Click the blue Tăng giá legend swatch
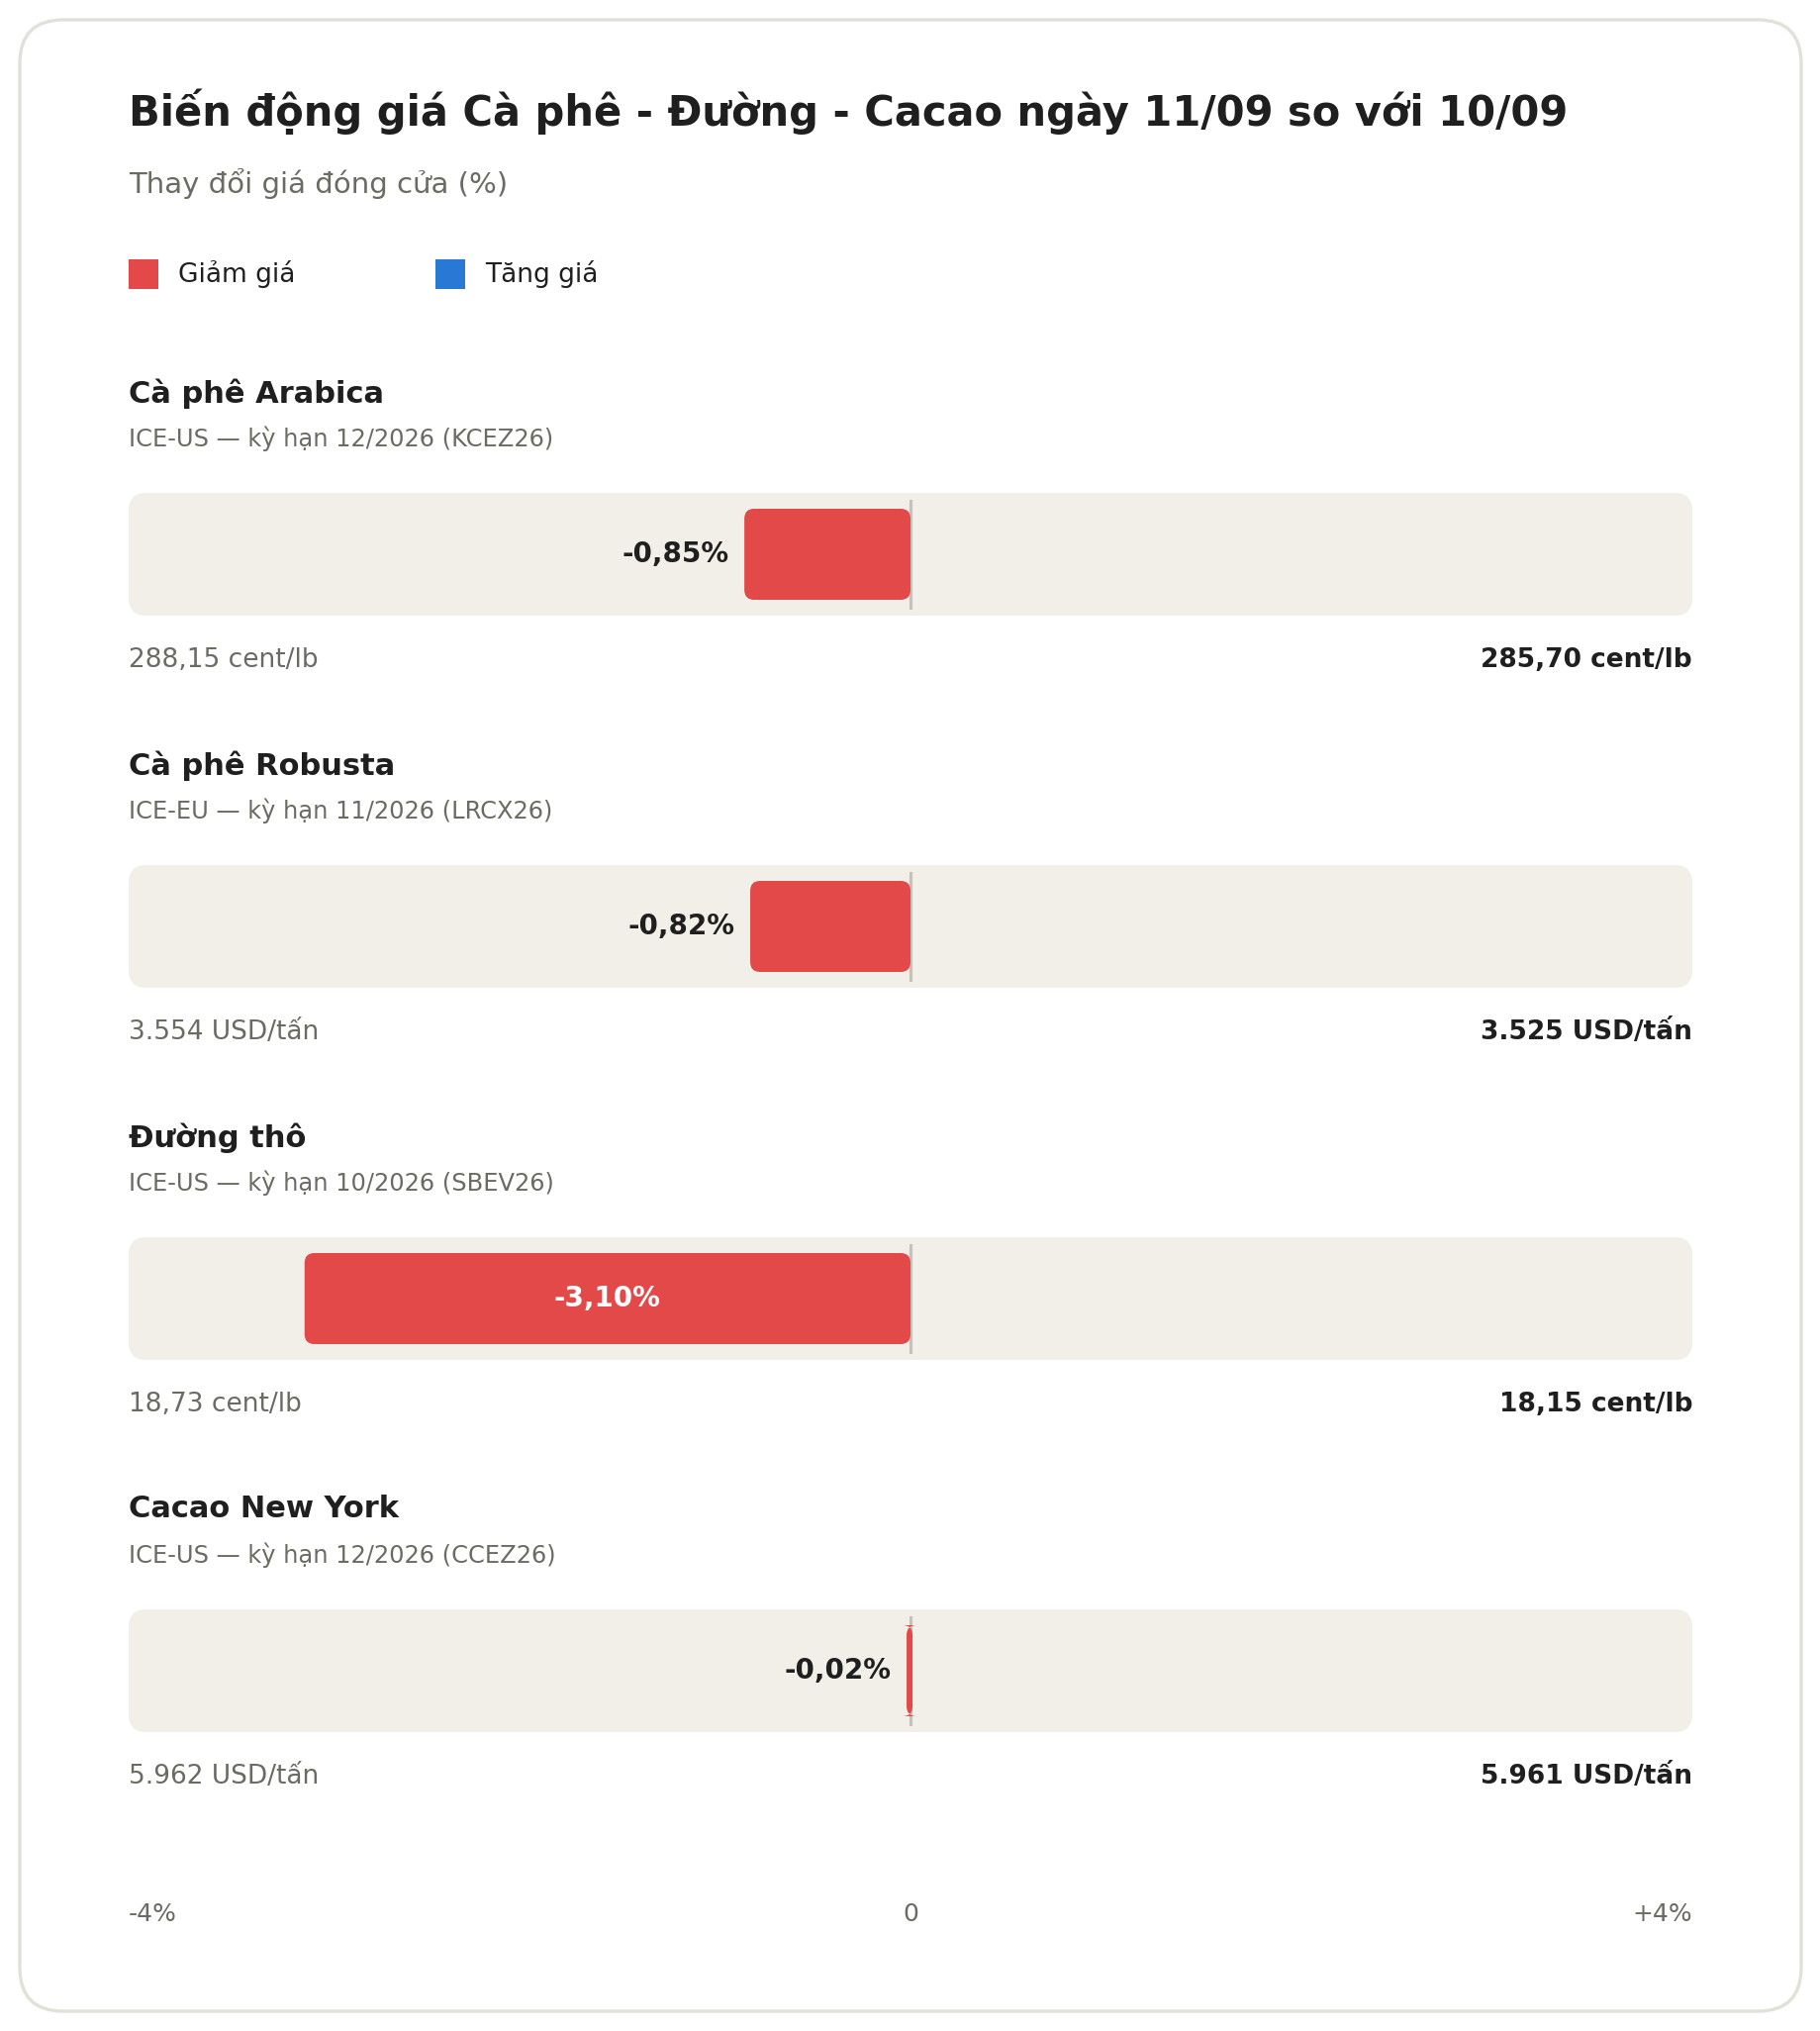The height and width of the screenshot is (2031, 1820). point(450,274)
